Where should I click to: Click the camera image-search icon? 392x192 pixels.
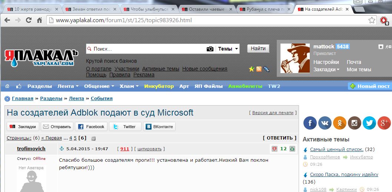pos(210,49)
